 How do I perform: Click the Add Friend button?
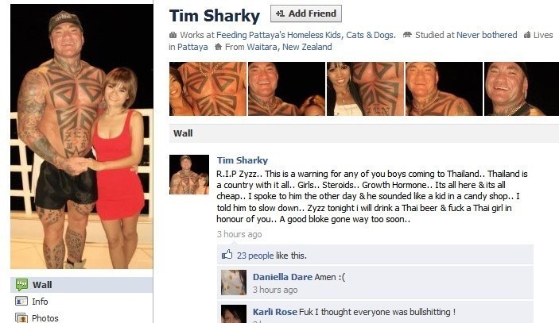tap(306, 13)
